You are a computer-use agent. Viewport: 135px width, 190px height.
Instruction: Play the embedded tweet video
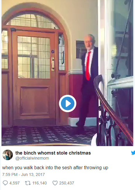(67, 103)
